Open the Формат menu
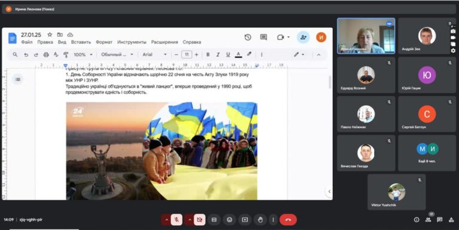The image size is (459, 230). click(104, 42)
